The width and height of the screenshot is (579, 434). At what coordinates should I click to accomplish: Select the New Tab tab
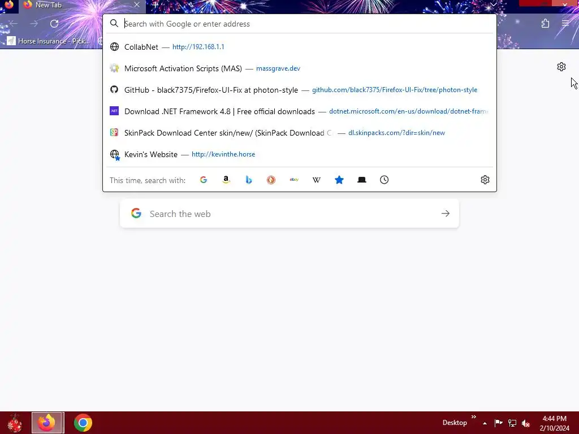point(82,5)
